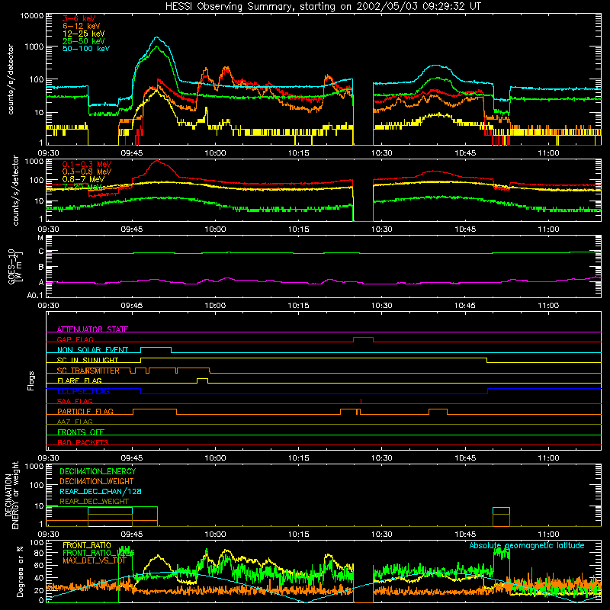Select the Absolute geomagnetic latitude label
This screenshot has height=610, width=610.
[x=527, y=545]
